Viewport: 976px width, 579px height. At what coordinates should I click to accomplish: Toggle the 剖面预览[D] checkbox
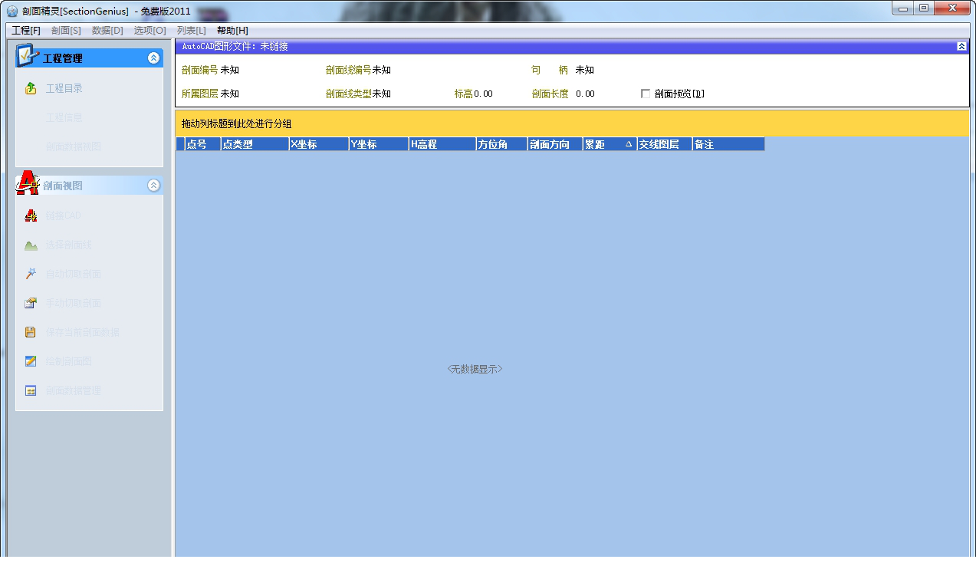[646, 94]
